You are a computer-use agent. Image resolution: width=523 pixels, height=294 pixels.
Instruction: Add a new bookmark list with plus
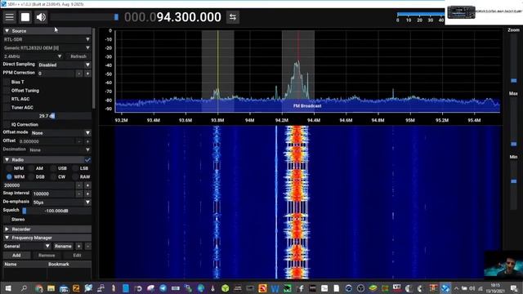point(79,247)
